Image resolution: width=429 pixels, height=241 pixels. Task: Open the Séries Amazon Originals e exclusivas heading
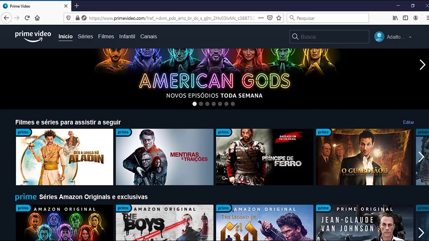pyautogui.click(x=93, y=197)
